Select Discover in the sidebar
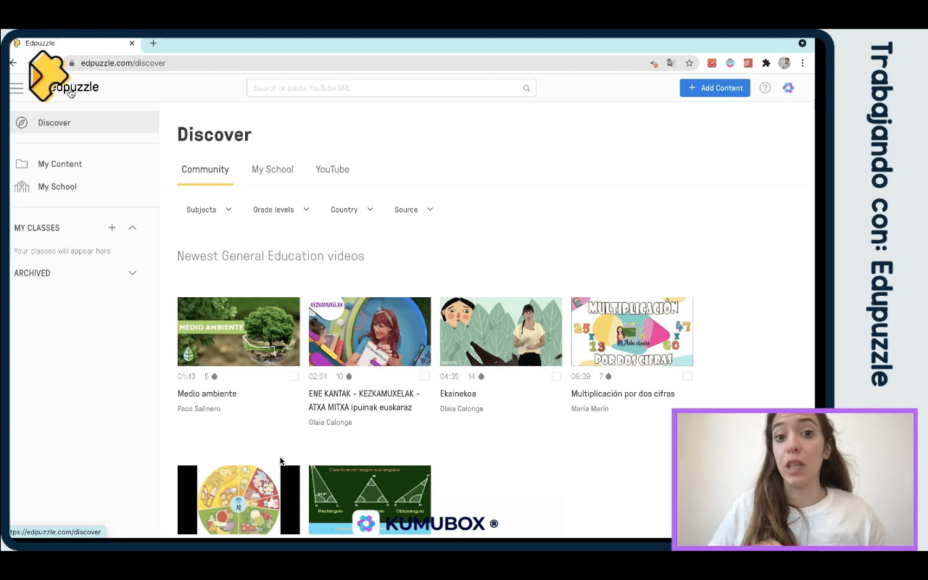Screen dimensions: 928x580 [84, 123]
